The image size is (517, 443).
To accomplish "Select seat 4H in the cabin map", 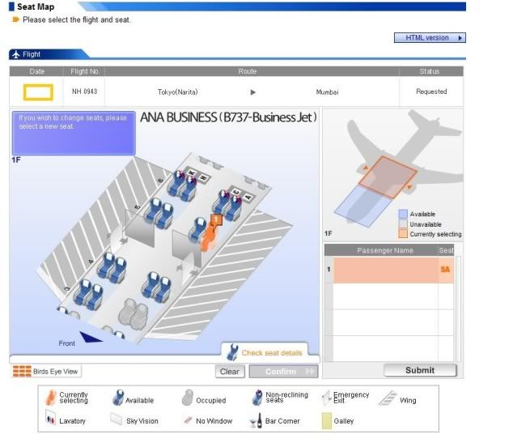I will tap(119, 271).
